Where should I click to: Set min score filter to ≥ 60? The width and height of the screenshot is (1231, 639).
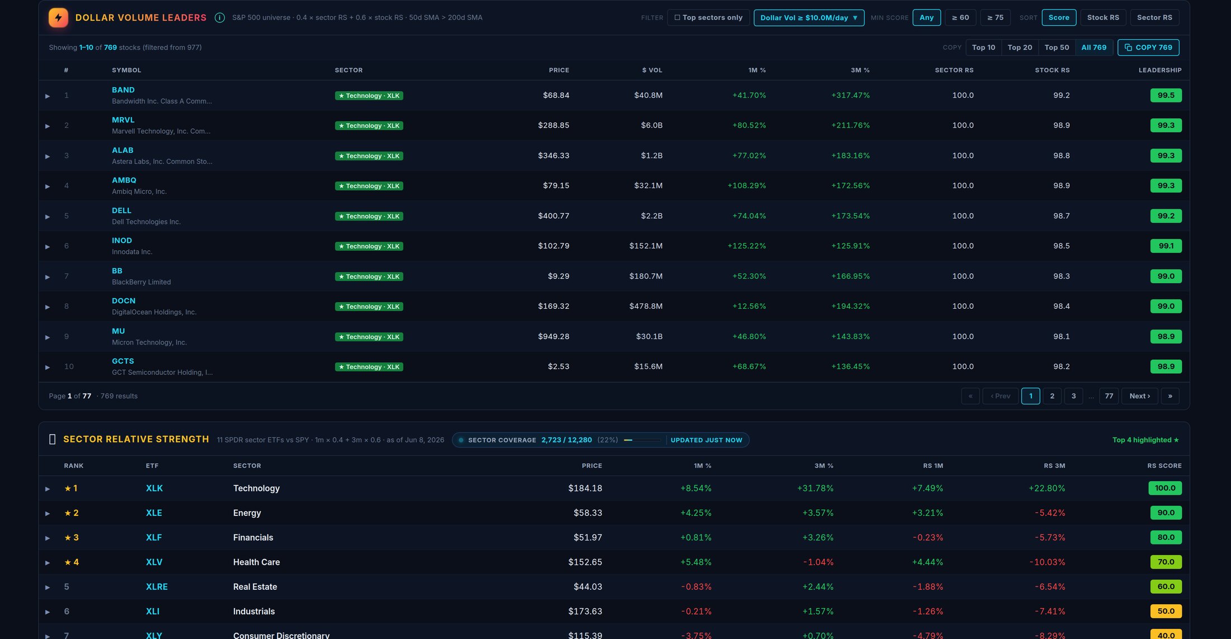pyautogui.click(x=961, y=18)
